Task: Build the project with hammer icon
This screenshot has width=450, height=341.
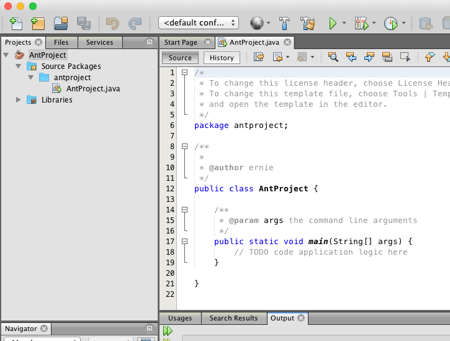Action: [x=285, y=24]
